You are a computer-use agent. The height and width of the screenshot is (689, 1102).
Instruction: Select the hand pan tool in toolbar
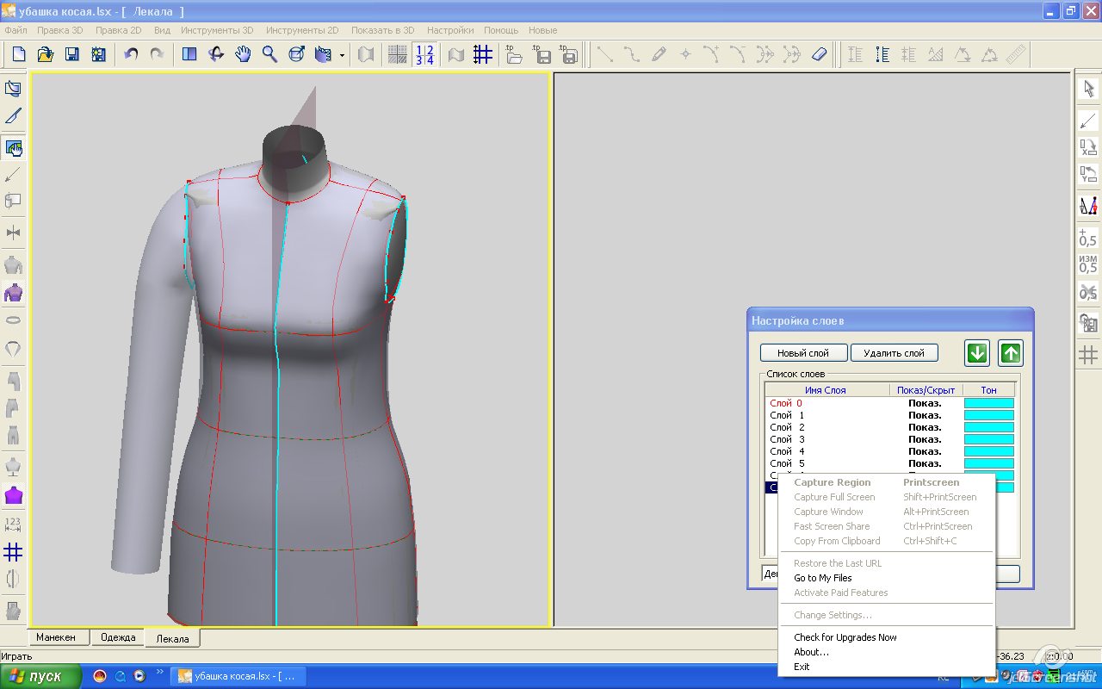(x=244, y=54)
